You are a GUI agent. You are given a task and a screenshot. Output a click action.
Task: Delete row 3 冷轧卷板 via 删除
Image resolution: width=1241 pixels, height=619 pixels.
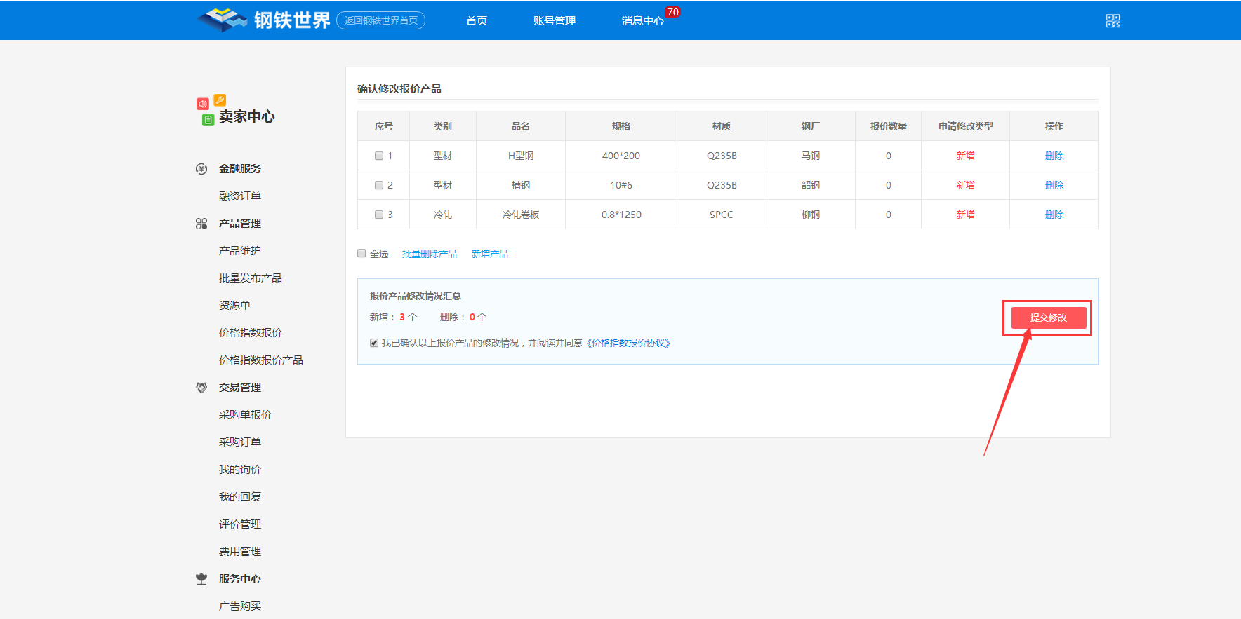point(1054,215)
